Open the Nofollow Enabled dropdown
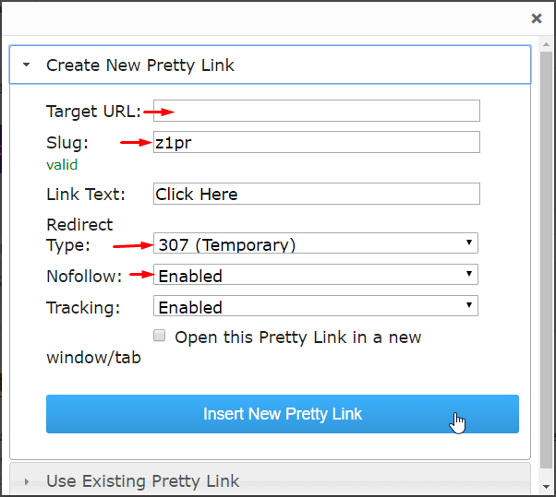The width and height of the screenshot is (556, 497). 316,275
